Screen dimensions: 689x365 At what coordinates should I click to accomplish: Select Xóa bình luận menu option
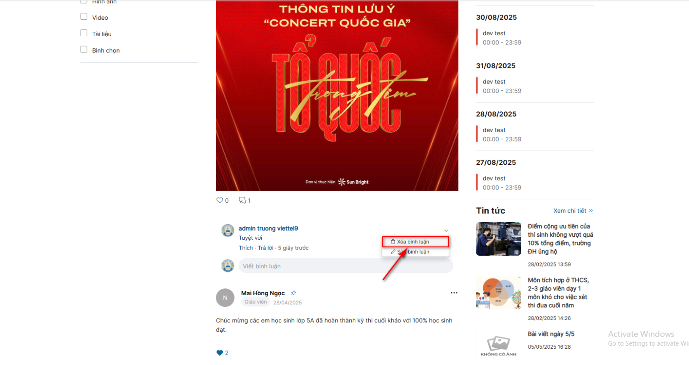click(x=416, y=242)
